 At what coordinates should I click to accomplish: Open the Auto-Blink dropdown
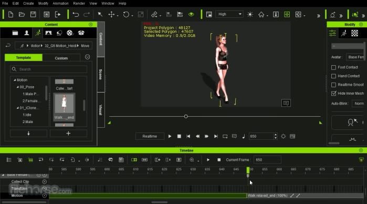[359, 104]
